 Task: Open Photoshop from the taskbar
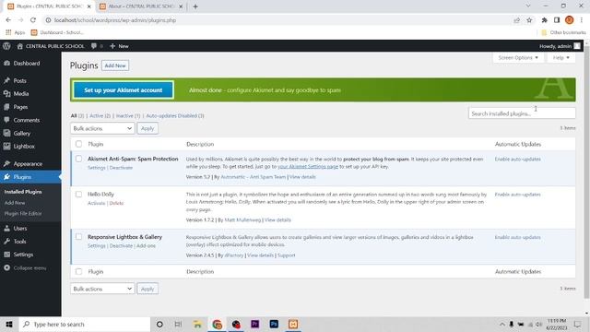pyautogui.click(x=274, y=324)
